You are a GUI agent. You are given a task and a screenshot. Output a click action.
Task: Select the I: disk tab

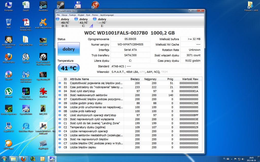click(x=102, y=22)
